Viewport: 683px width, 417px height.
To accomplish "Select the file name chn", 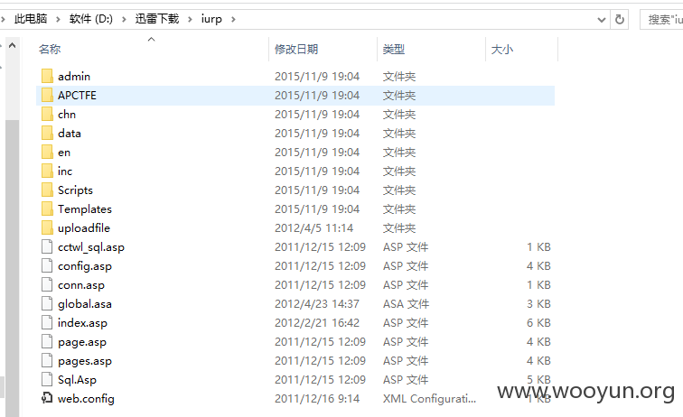I will (x=67, y=114).
